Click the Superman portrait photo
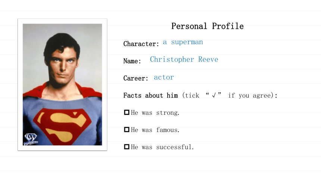Viewport: 321px width, 181px height. [62, 85]
